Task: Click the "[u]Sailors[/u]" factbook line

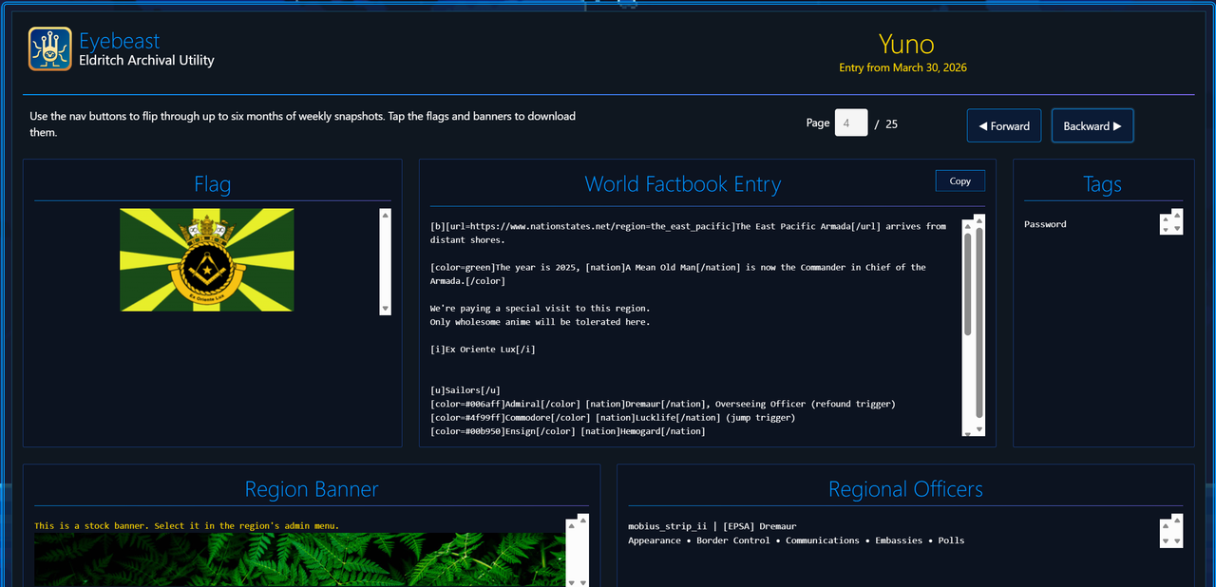Action: pyautogui.click(x=465, y=390)
